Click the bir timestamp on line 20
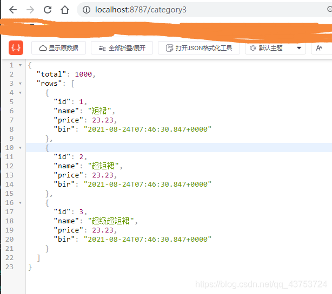 point(148,240)
